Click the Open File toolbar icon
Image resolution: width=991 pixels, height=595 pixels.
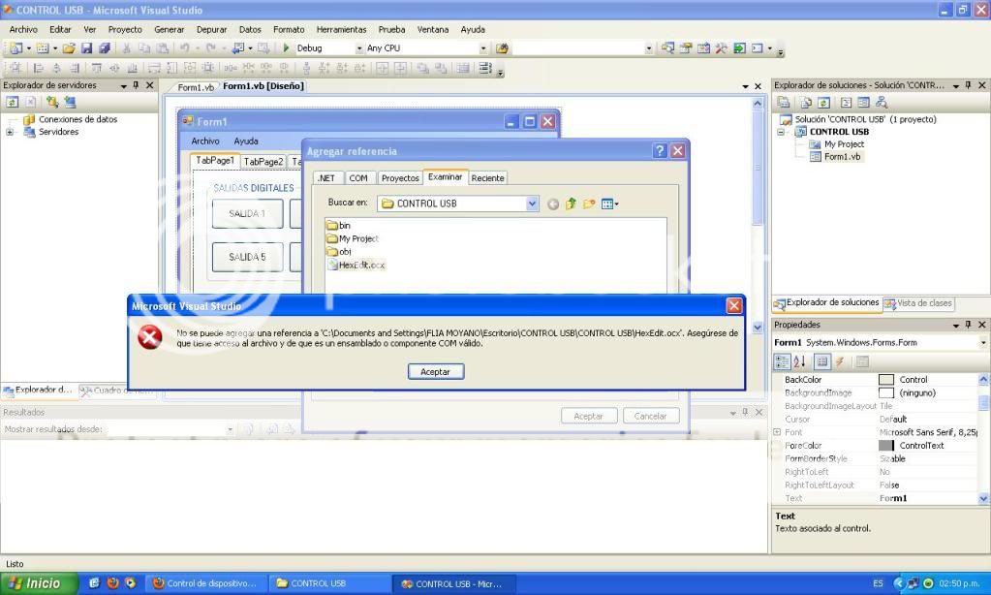(69, 48)
